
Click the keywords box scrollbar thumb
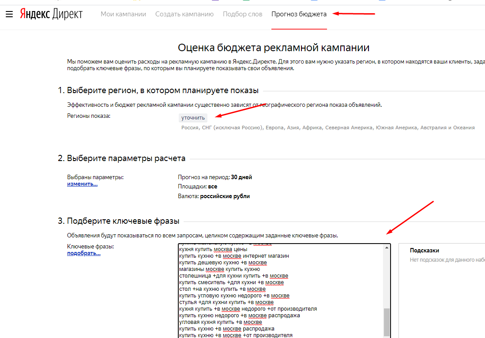point(387,322)
